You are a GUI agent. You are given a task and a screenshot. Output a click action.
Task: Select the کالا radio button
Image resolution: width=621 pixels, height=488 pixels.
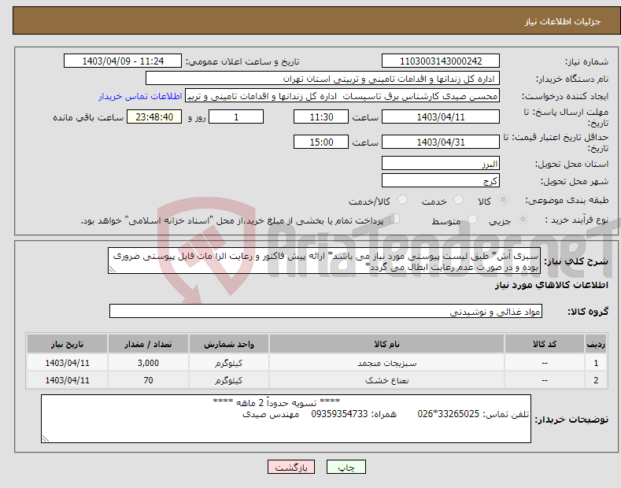pos(503,200)
